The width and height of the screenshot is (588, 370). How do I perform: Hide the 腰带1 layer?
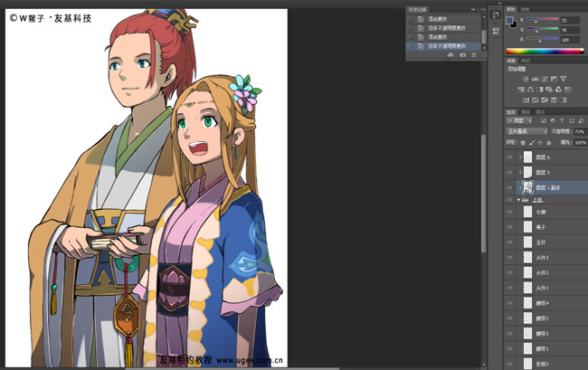(x=509, y=348)
